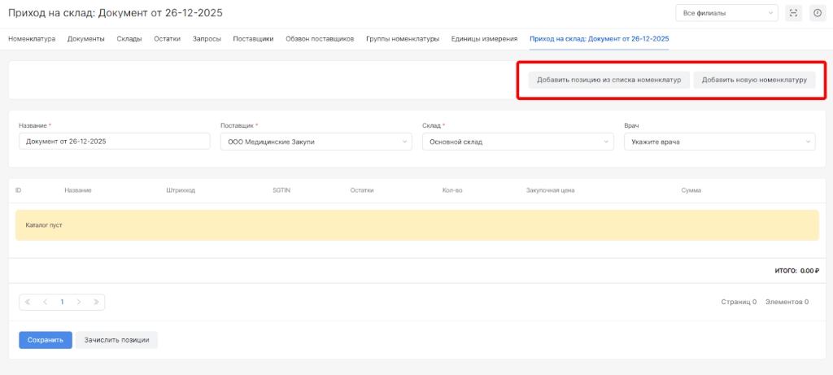The image size is (833, 375).
Task: Open the Склад warehouse dropdown
Action: (x=517, y=142)
